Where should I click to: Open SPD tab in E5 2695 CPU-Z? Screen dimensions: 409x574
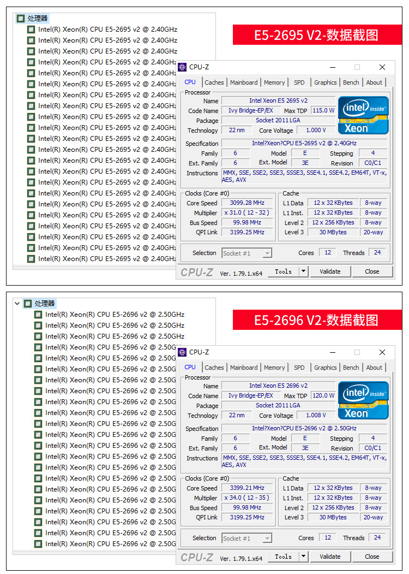[x=299, y=82]
